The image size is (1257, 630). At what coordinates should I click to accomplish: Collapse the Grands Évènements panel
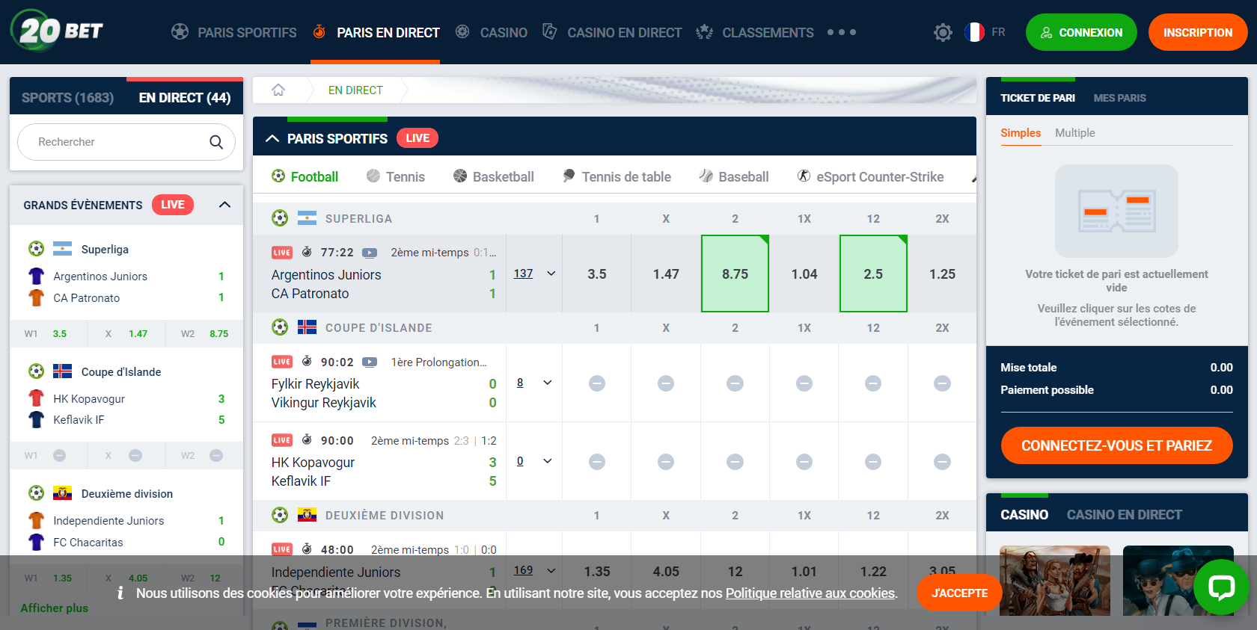224,205
